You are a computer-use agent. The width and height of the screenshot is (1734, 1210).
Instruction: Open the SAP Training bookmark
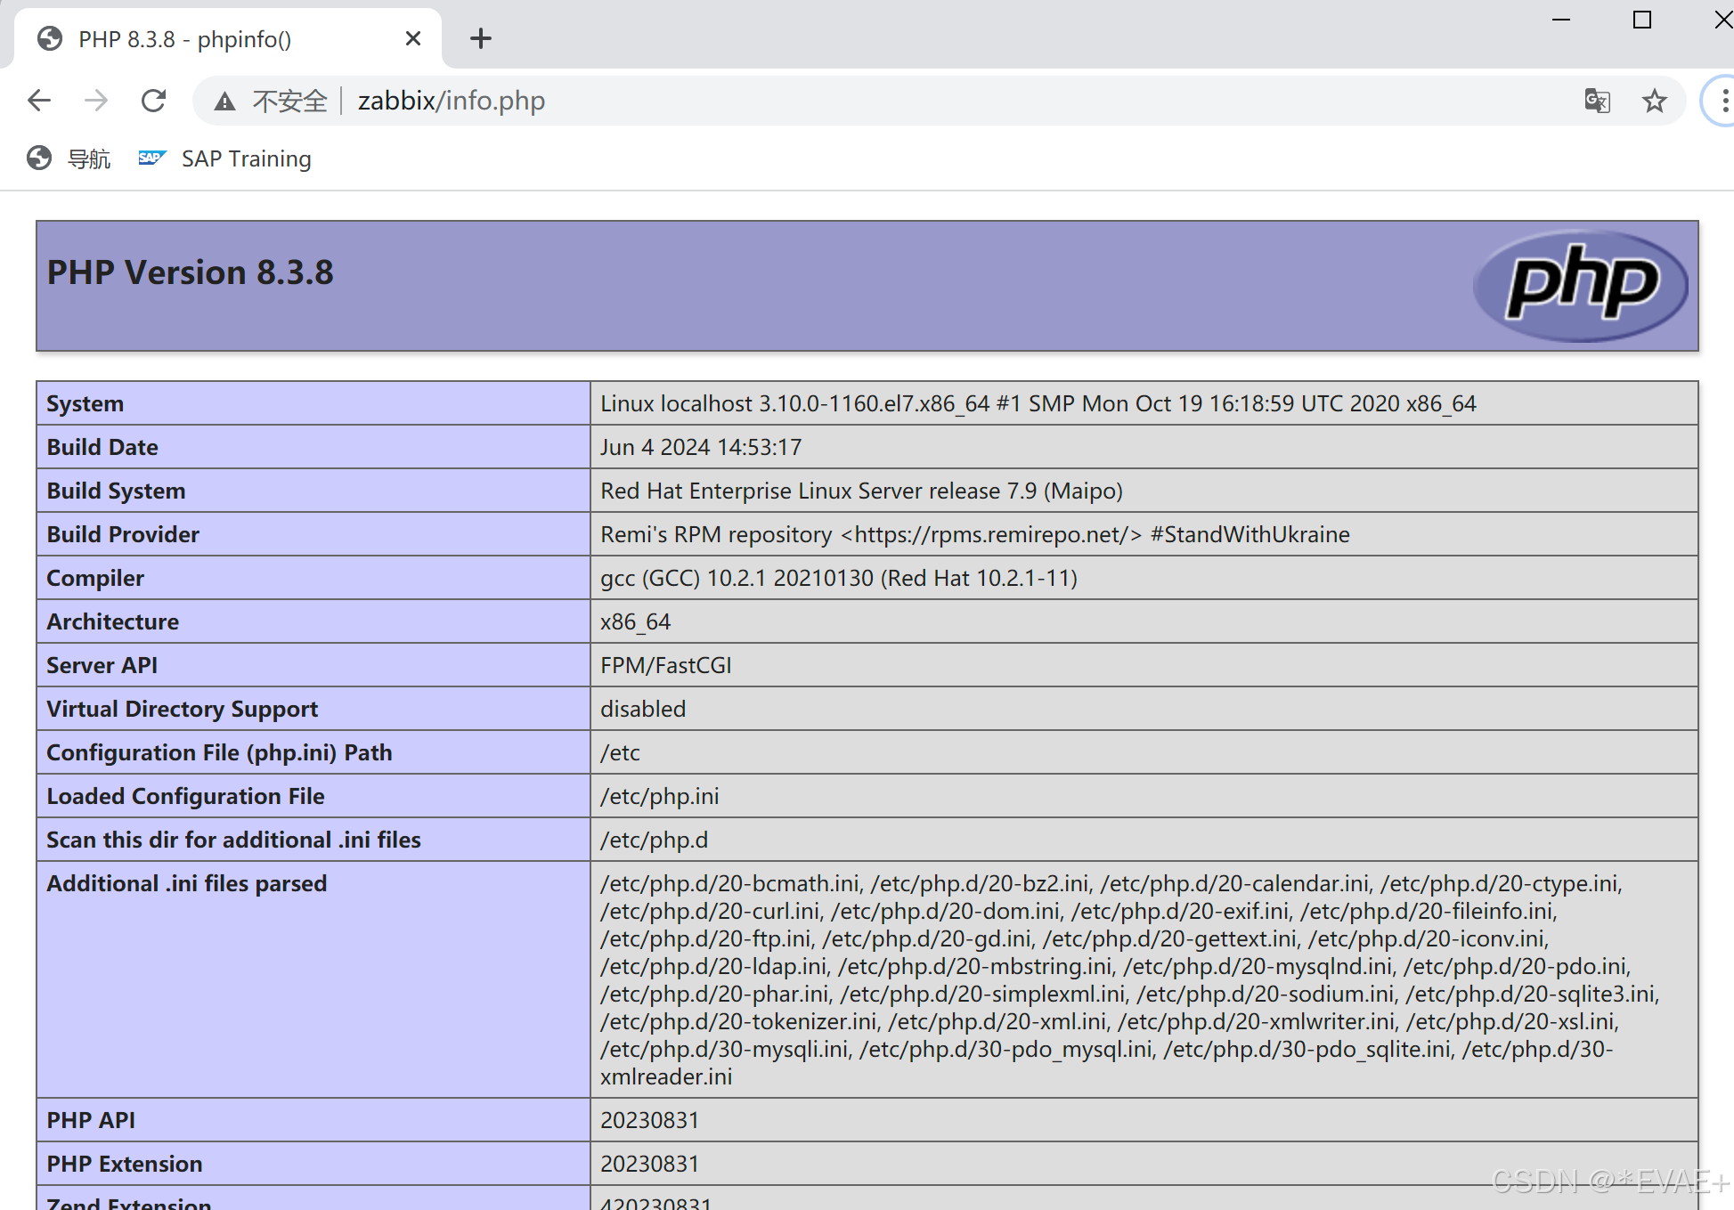coord(246,158)
